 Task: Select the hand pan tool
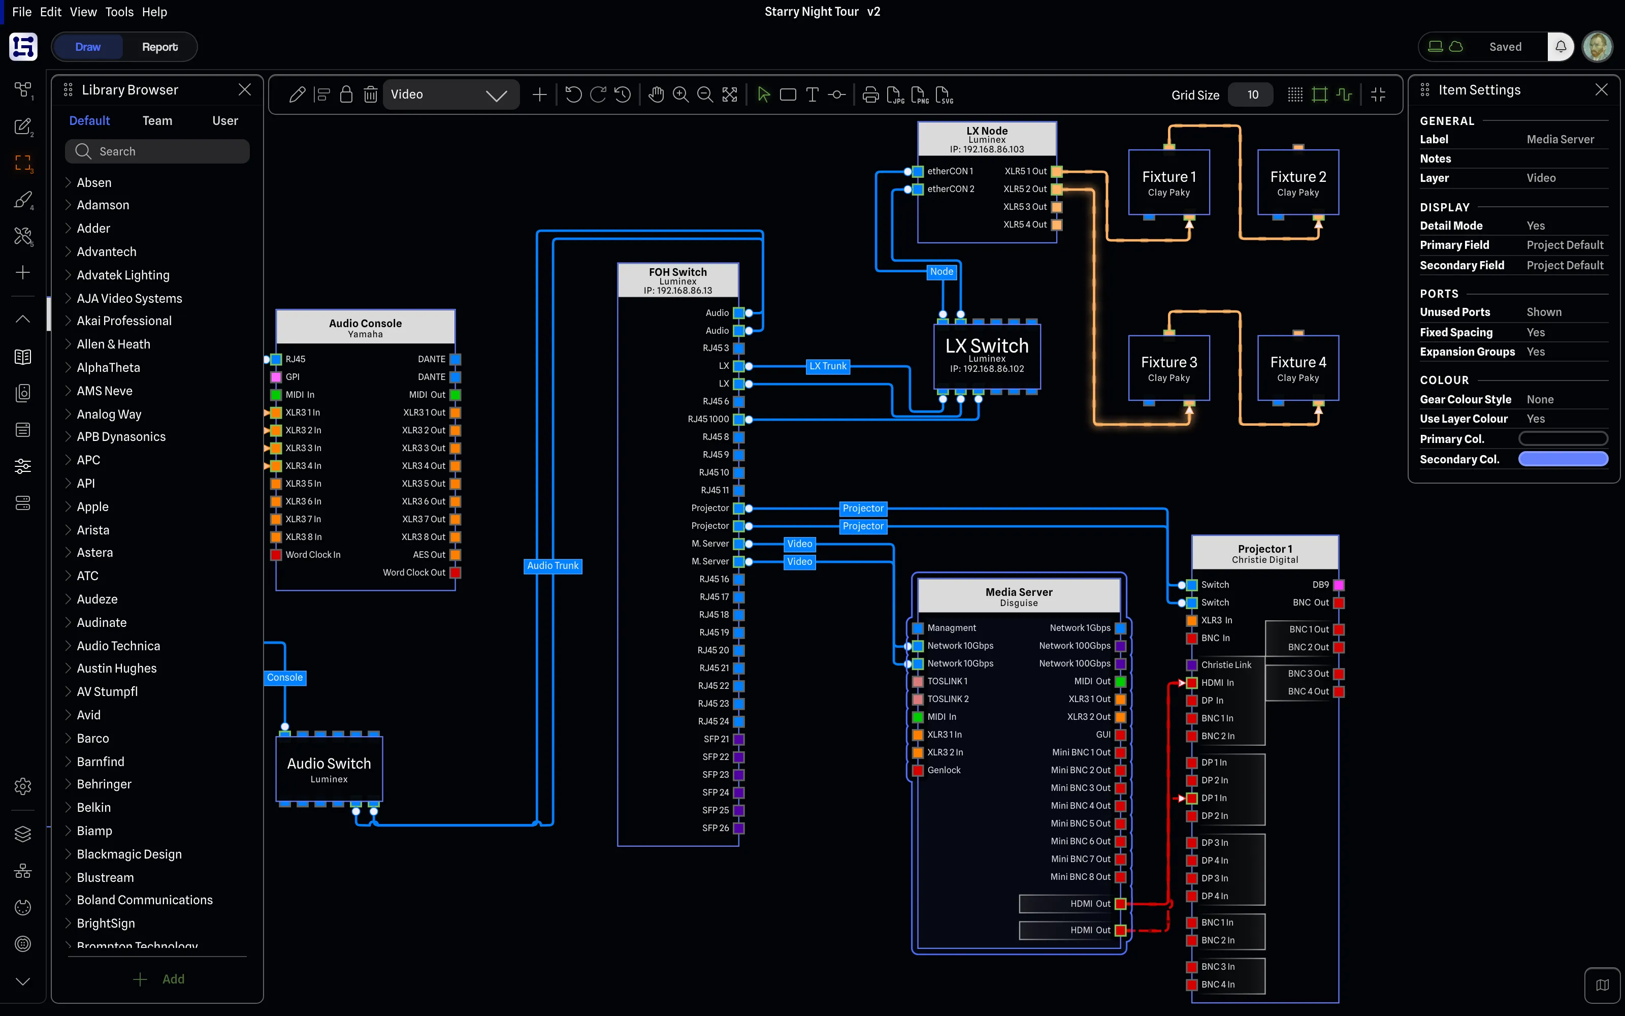(x=656, y=95)
